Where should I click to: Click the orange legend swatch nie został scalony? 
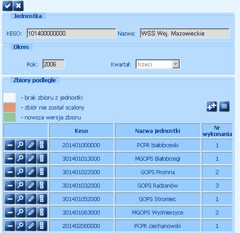(x=10, y=107)
